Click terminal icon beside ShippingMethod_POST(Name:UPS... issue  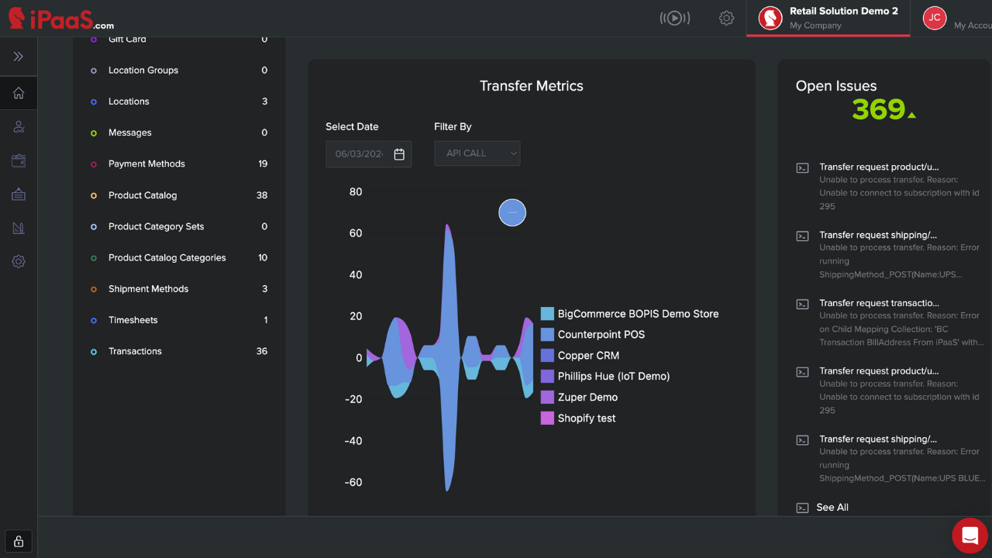tap(803, 236)
